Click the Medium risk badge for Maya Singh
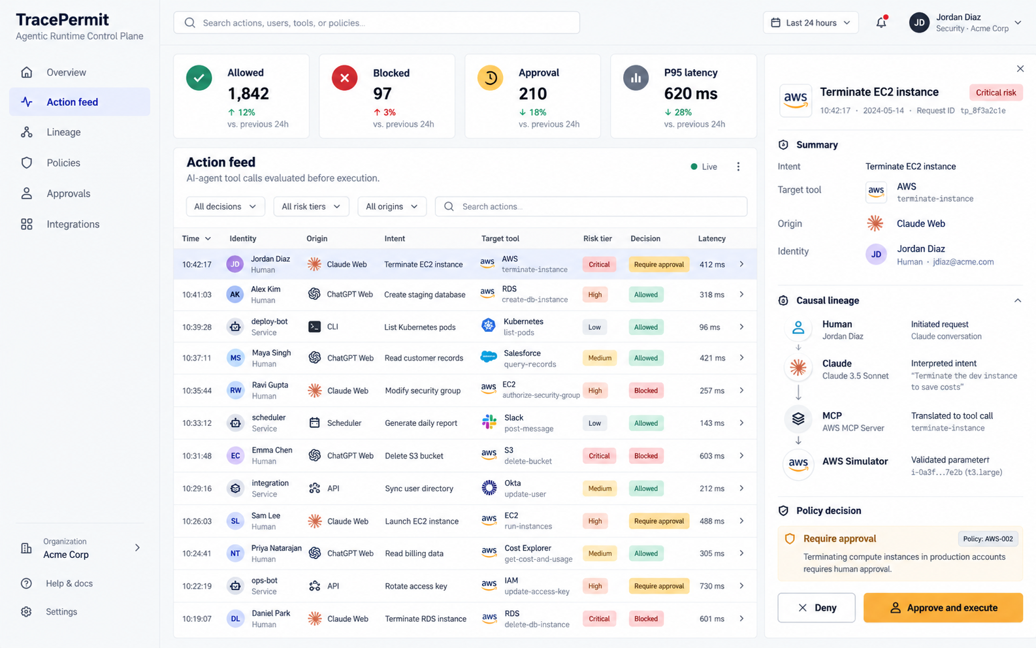The height and width of the screenshot is (648, 1036). click(599, 358)
